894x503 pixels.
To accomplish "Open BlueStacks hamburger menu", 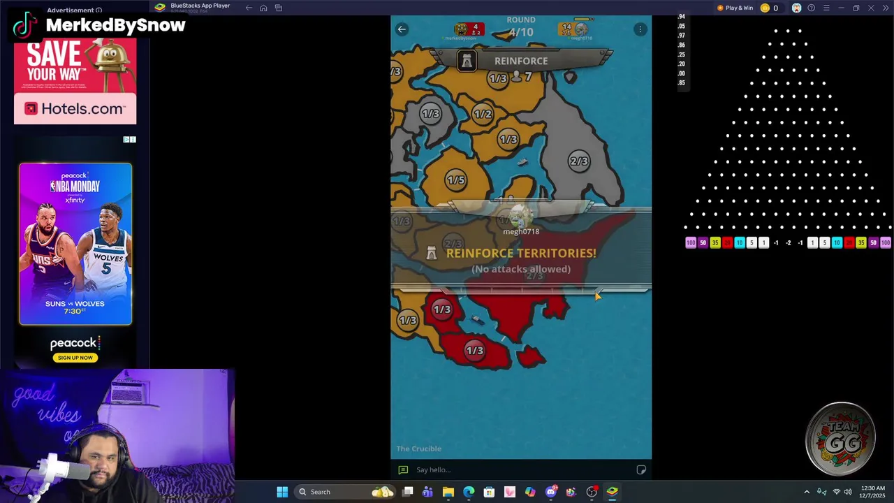I will click(x=826, y=8).
